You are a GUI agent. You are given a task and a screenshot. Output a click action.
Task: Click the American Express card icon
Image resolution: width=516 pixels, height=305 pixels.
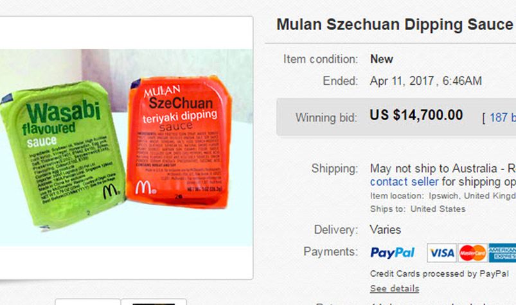click(x=503, y=253)
